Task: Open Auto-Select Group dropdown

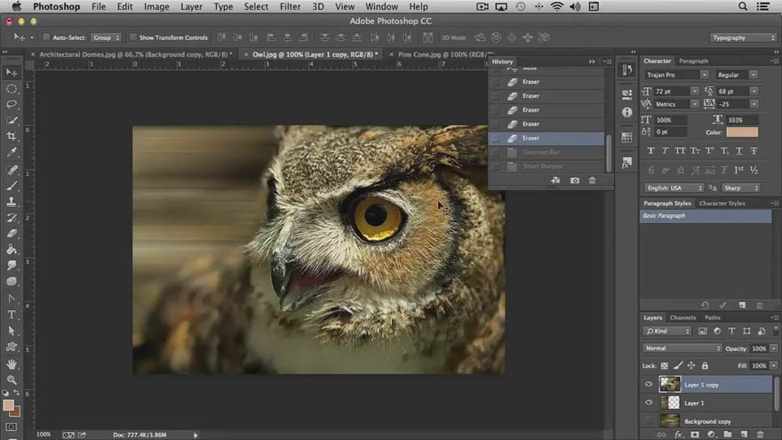Action: pos(106,37)
